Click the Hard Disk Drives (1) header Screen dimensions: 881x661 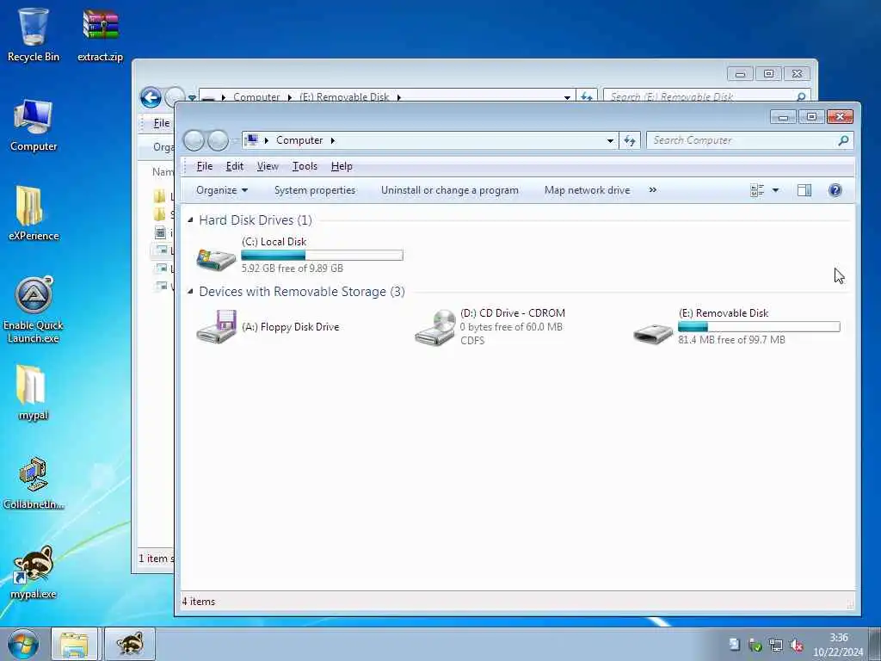point(256,219)
